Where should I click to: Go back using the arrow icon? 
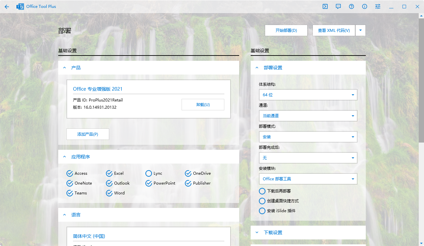[x=7, y=7]
